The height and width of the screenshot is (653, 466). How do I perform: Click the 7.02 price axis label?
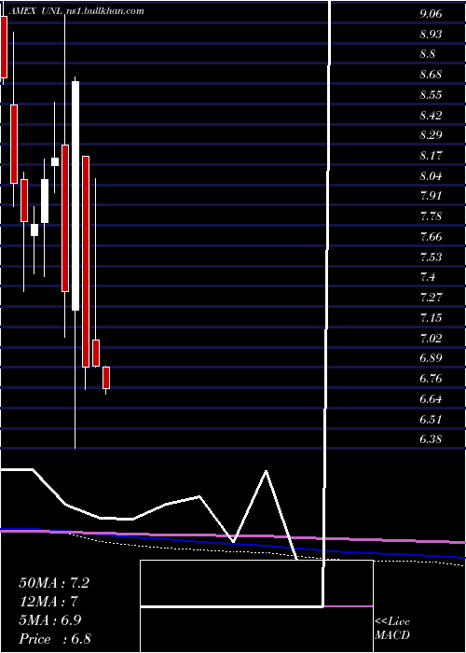tap(431, 338)
